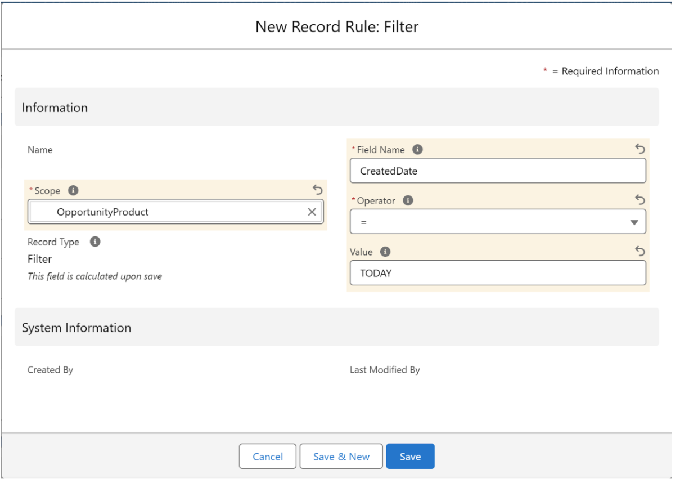Undo changes to the Scope field

tap(318, 190)
